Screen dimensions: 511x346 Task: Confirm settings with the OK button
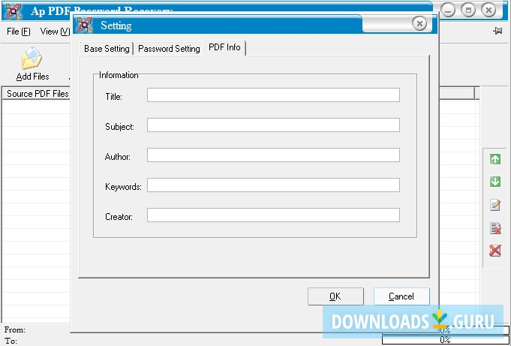click(x=335, y=296)
